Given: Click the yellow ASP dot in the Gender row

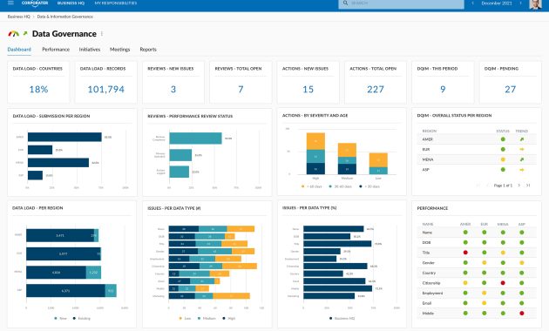Looking at the screenshot, I should (x=522, y=263).
